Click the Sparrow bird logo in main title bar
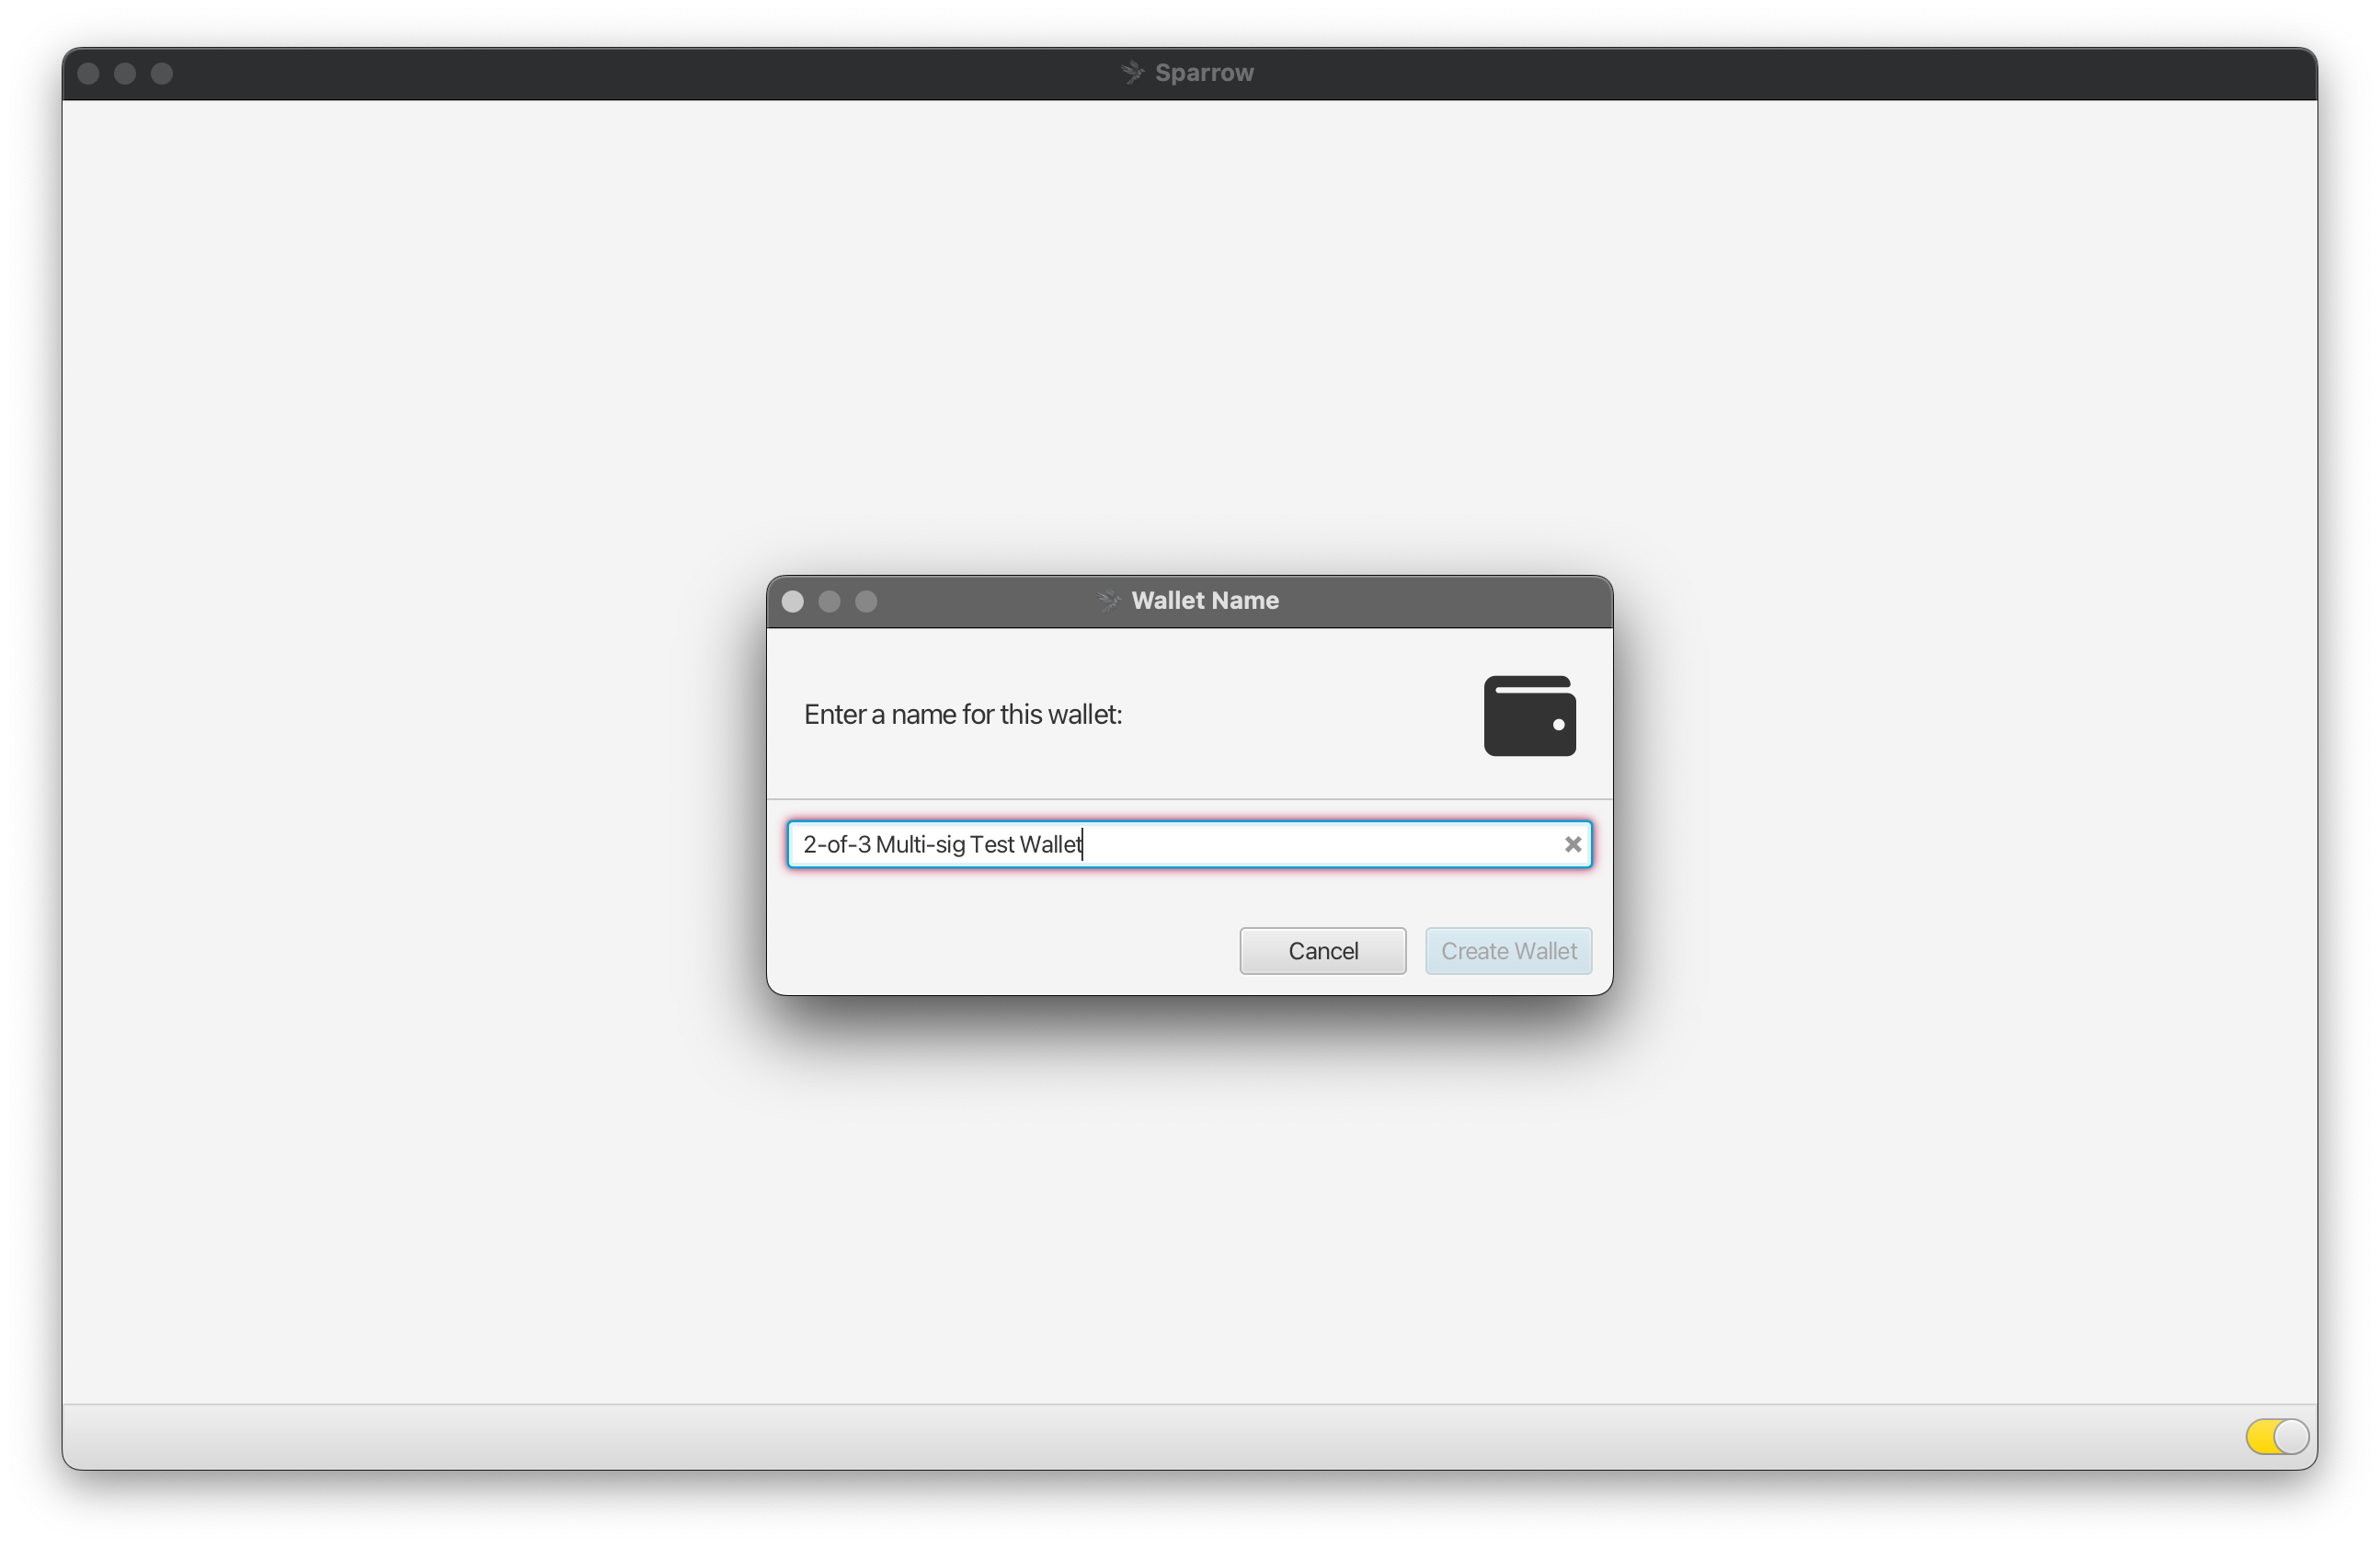Image resolution: width=2380 pixels, height=1547 pixels. pyautogui.click(x=1132, y=73)
